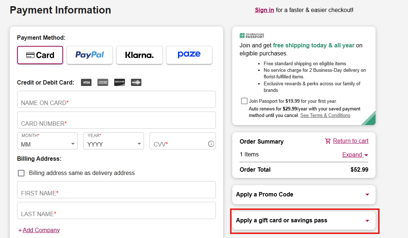The height and width of the screenshot is (238, 408).
Task: Open the expiration Year dropdown
Action: tap(113, 141)
